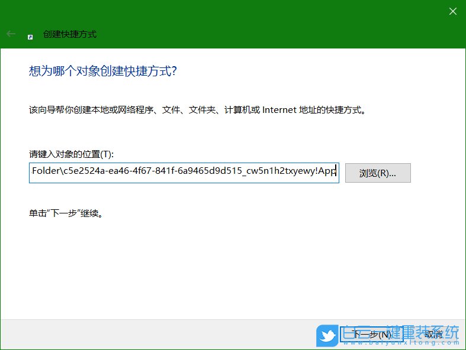
Task: Open the 浏览(R)... browse button
Action: click(378, 173)
